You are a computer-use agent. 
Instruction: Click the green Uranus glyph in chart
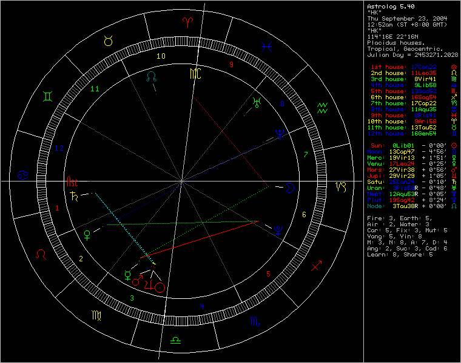[x=257, y=102]
